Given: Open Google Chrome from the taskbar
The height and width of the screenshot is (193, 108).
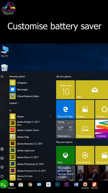Looking at the screenshot, I should (30, 184).
